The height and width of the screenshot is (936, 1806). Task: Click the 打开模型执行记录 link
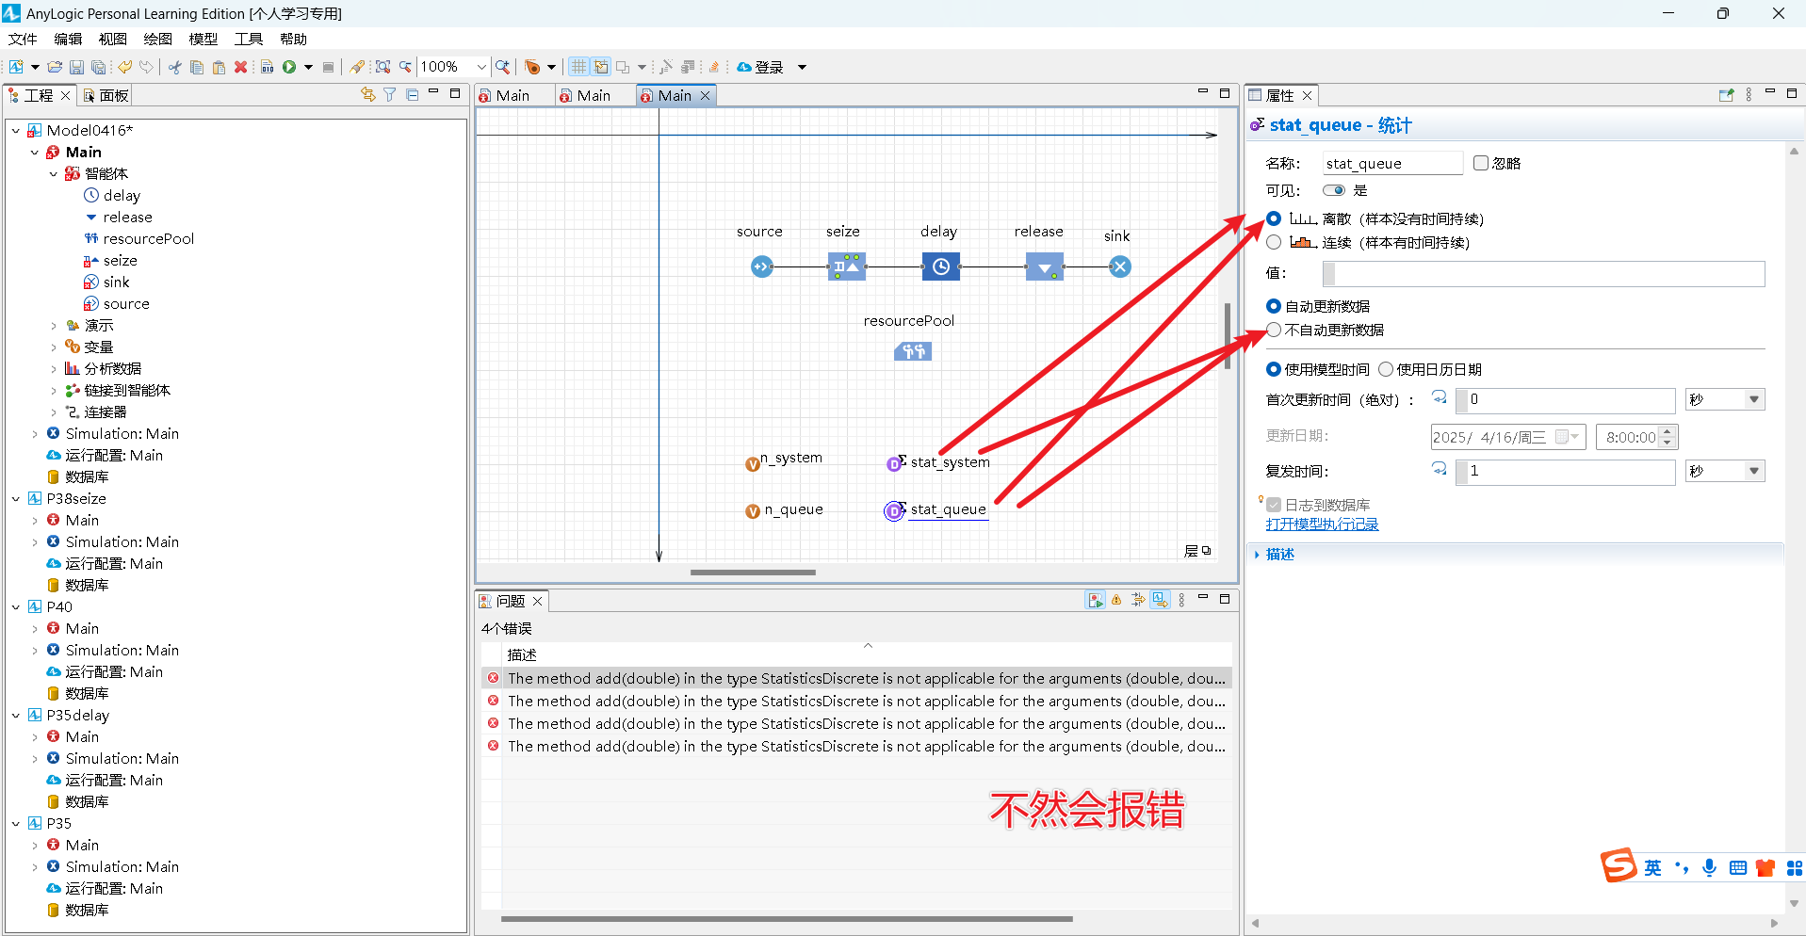(x=1322, y=524)
